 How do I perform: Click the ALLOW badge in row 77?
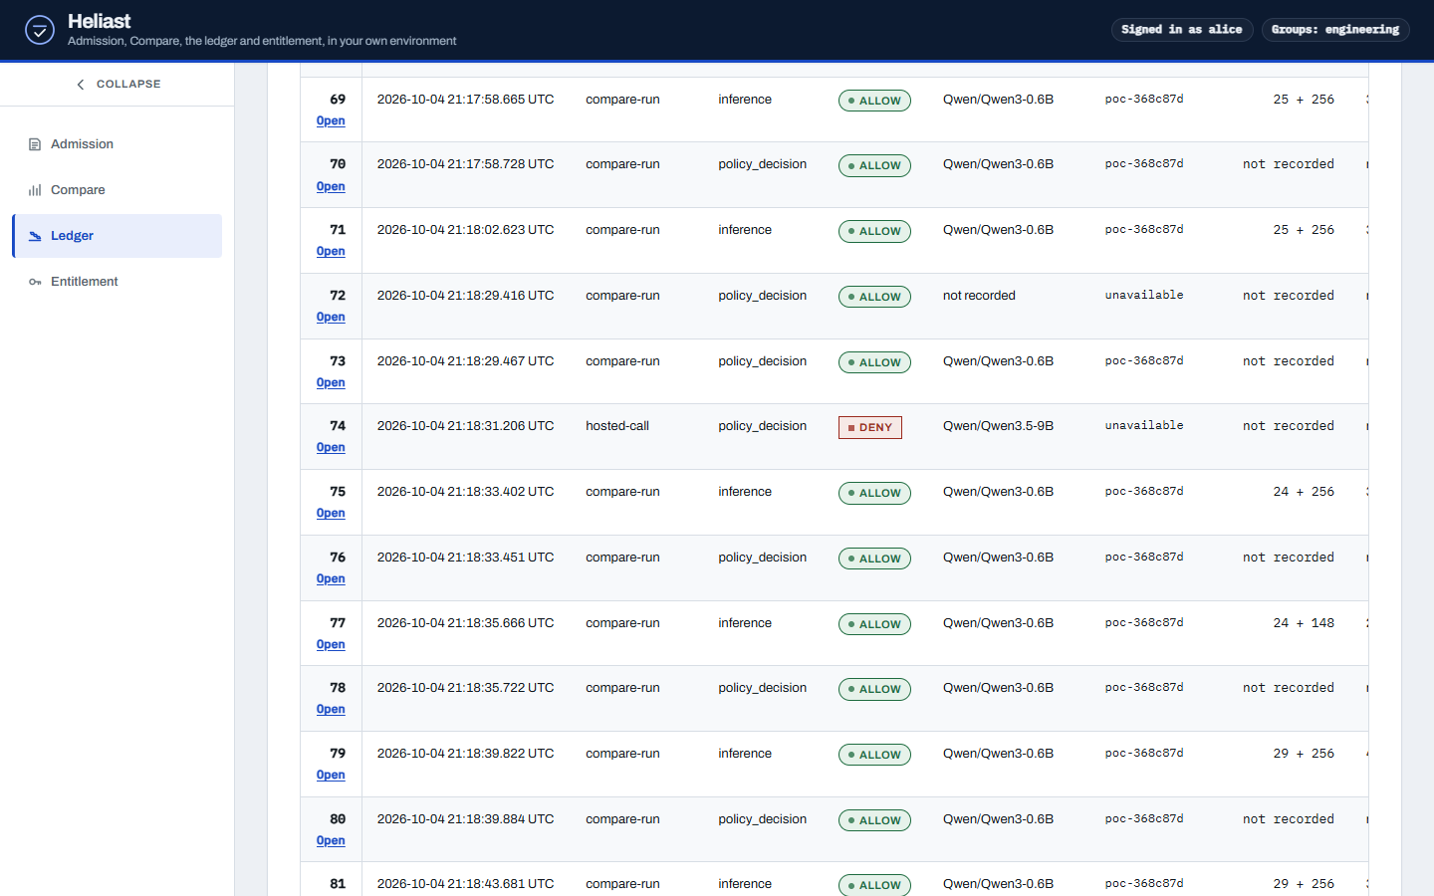click(874, 624)
